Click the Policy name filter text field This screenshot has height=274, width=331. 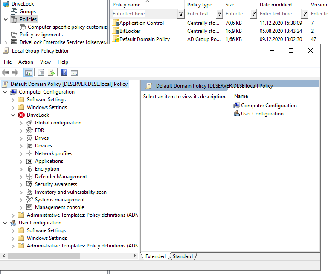(145, 14)
